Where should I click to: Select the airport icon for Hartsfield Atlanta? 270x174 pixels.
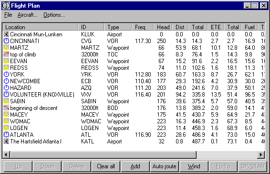pyautogui.click(x=6, y=141)
